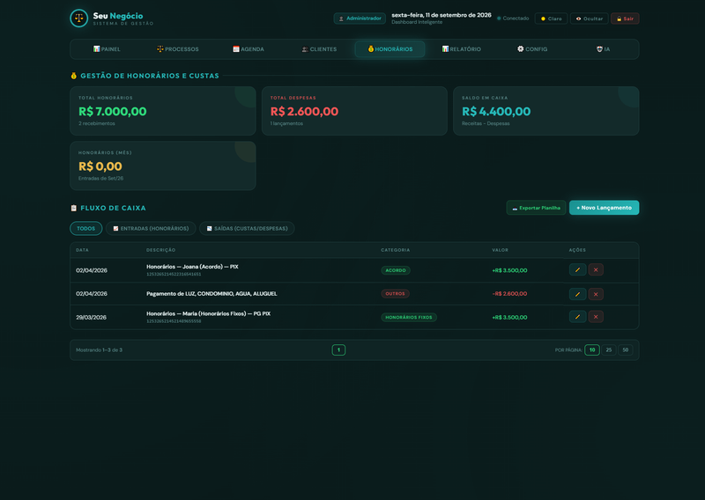Click the Conectado status indicator

click(x=513, y=18)
